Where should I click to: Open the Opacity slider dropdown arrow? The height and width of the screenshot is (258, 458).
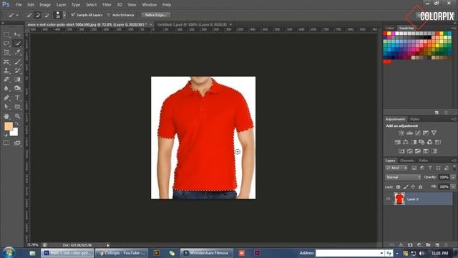pos(453,177)
